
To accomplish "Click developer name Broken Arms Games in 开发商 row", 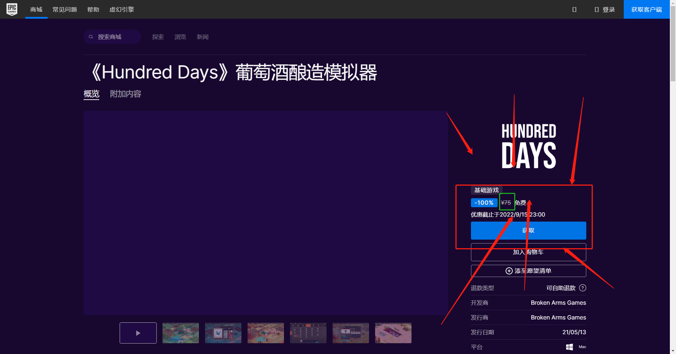I will (x=558, y=303).
